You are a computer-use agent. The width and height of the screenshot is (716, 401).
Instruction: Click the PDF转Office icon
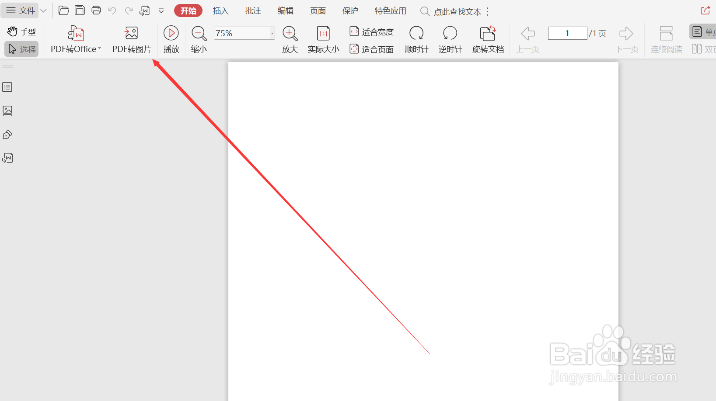pyautogui.click(x=76, y=34)
